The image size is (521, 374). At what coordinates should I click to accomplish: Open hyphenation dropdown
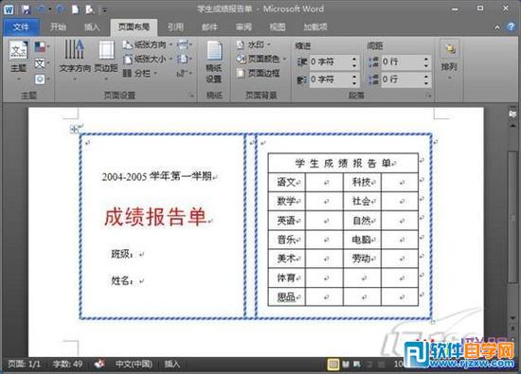click(x=185, y=74)
